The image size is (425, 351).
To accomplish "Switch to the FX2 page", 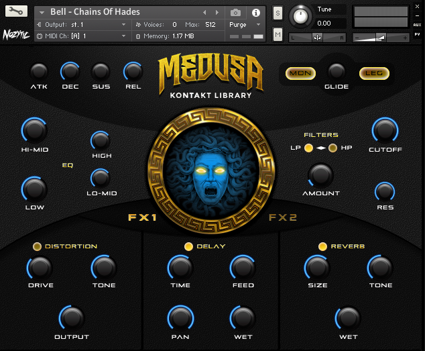I will click(283, 217).
